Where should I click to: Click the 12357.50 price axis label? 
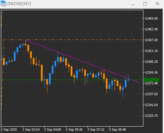click(151, 94)
